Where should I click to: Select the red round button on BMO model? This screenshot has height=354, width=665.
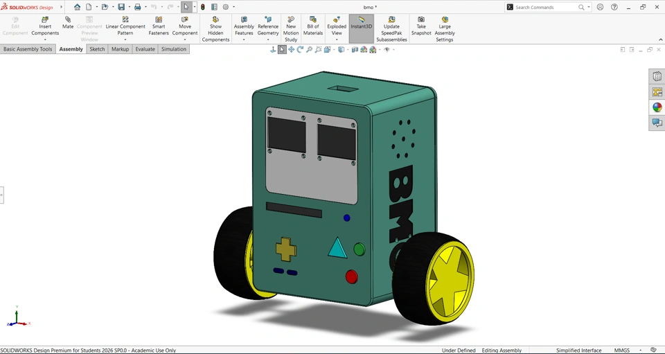(x=352, y=277)
